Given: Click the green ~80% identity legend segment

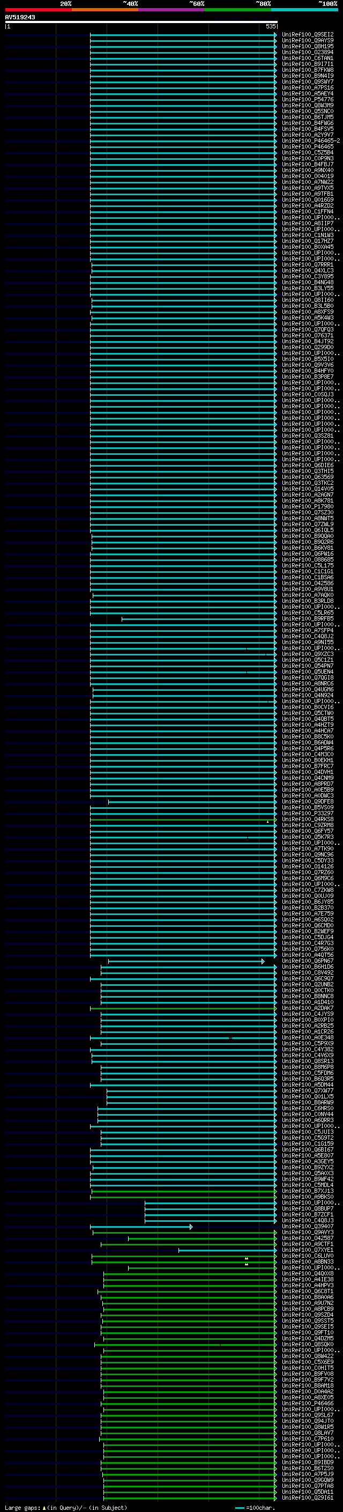Looking at the screenshot, I should (238, 10).
